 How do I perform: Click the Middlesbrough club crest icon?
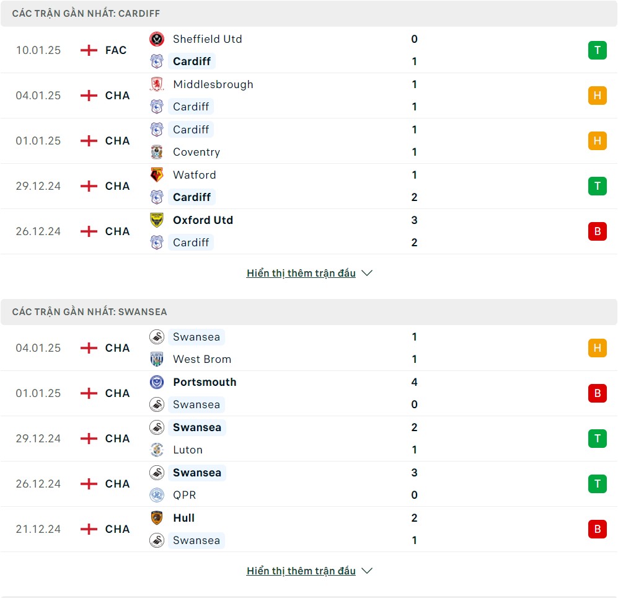click(x=157, y=84)
